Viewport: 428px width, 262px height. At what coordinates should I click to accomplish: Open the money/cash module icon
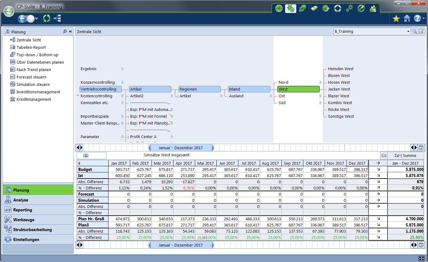[314, 9]
